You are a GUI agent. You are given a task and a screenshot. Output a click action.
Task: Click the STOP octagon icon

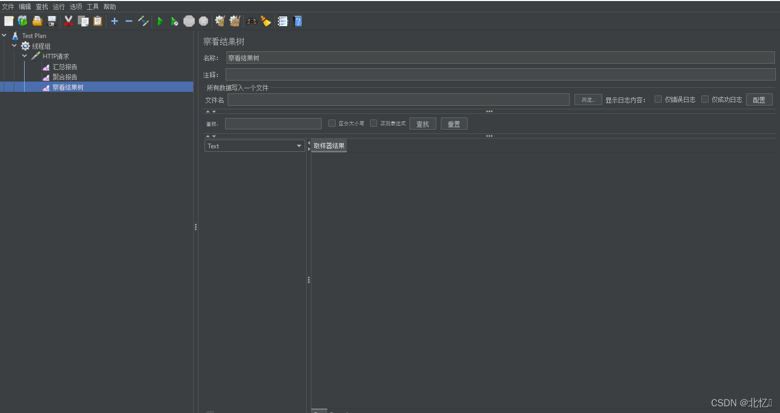(189, 21)
